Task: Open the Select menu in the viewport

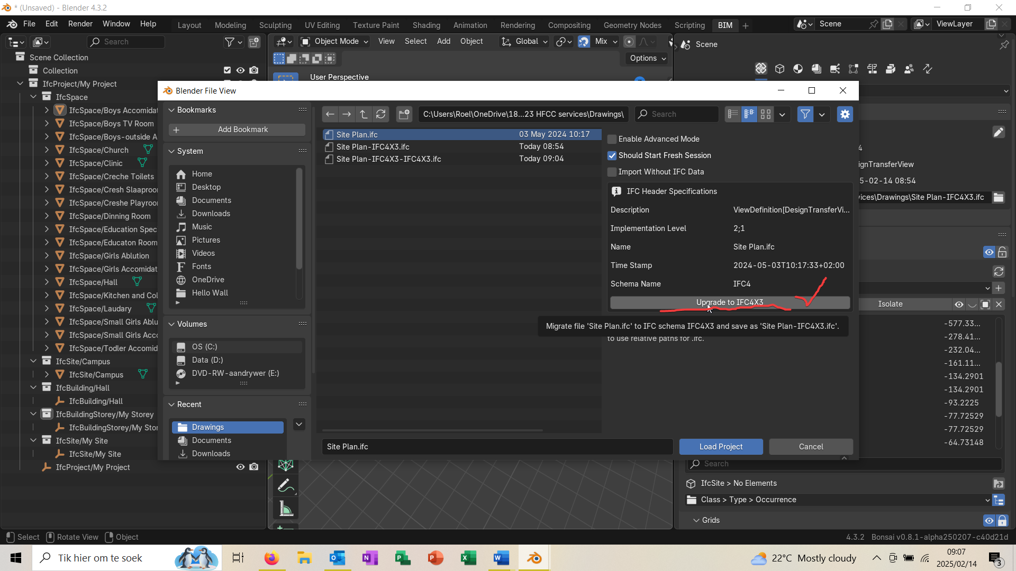Action: [415, 41]
